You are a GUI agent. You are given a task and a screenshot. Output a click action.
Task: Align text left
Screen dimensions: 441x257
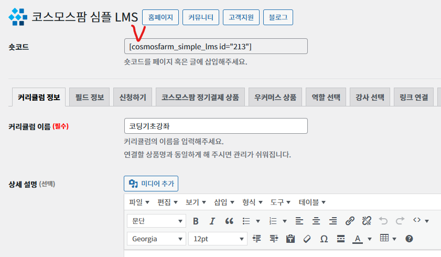click(x=299, y=221)
